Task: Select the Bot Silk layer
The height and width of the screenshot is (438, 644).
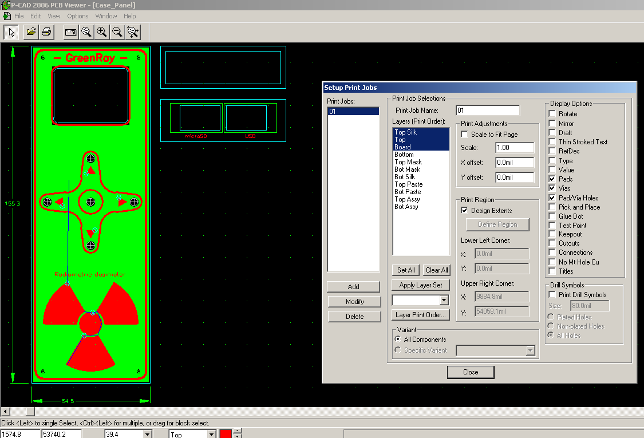Action: (421, 177)
